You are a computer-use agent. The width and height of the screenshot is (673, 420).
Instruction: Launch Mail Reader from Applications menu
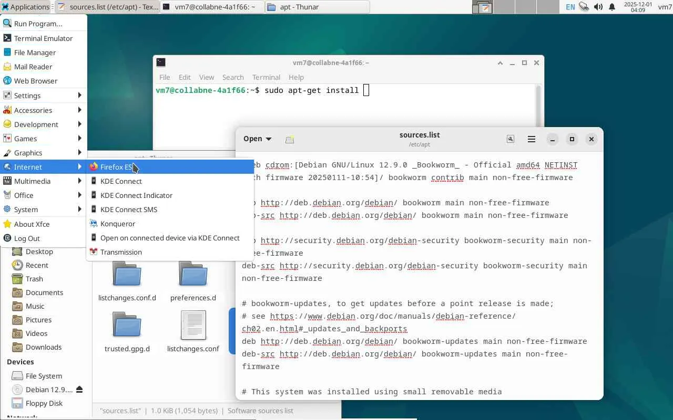44,67
